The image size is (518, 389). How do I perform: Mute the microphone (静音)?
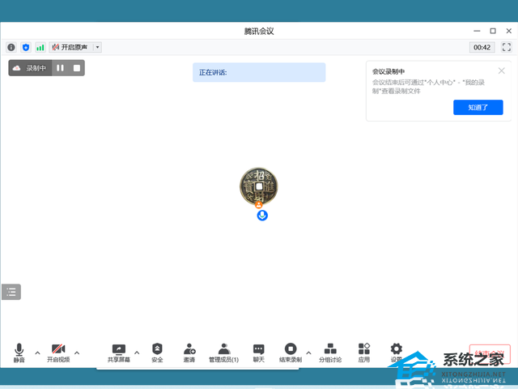(x=19, y=353)
